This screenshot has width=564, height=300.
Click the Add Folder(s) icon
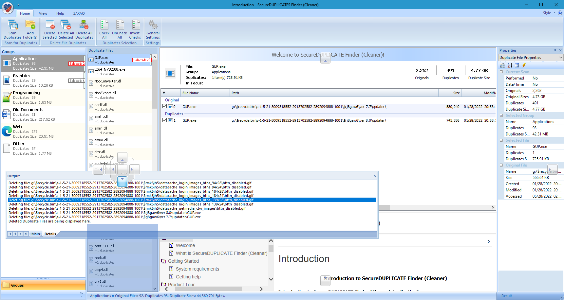point(30,25)
